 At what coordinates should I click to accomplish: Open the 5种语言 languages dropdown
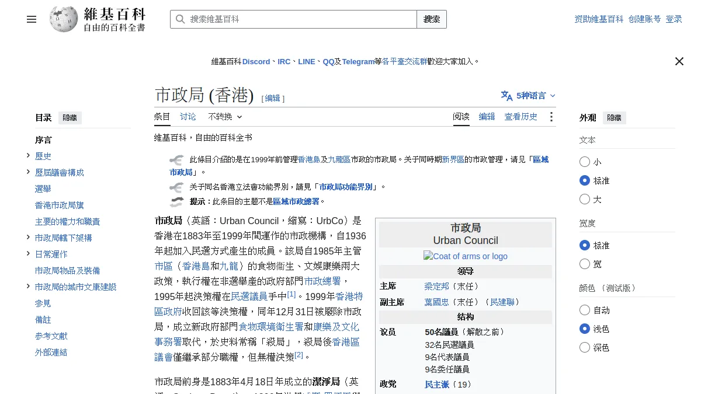pyautogui.click(x=528, y=96)
